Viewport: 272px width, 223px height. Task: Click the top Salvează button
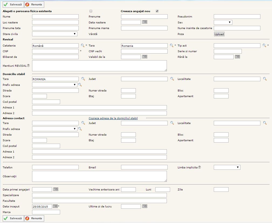click(x=13, y=5)
